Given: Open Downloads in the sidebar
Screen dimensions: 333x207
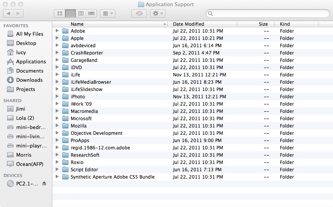Looking at the screenshot, I should pyautogui.click(x=29, y=80).
